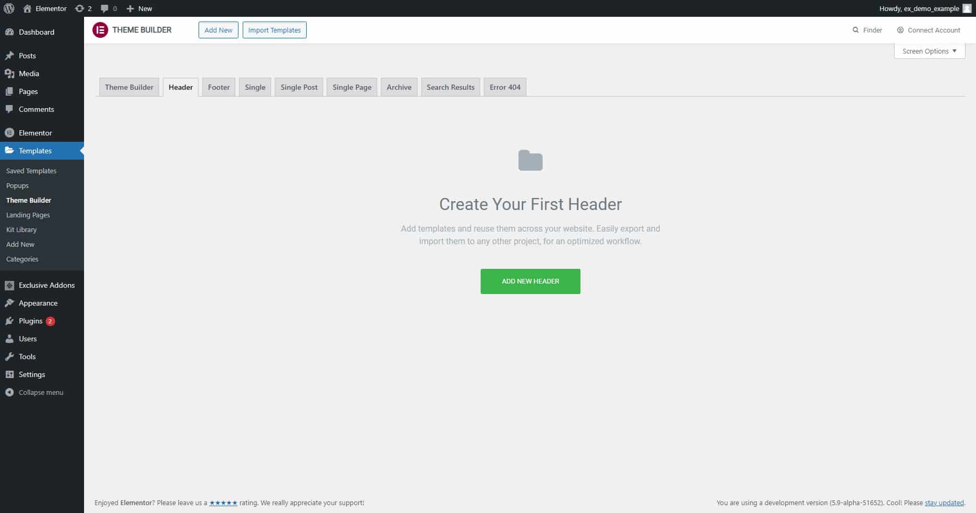Viewport: 976px width, 513px height.
Task: Click the Elementor icon in sidebar
Action: pos(9,133)
